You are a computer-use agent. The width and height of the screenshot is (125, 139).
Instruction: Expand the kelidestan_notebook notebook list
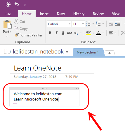67,52
